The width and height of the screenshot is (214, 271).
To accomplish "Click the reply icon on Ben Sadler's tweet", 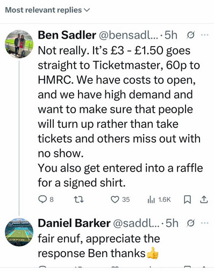I will (42, 199).
